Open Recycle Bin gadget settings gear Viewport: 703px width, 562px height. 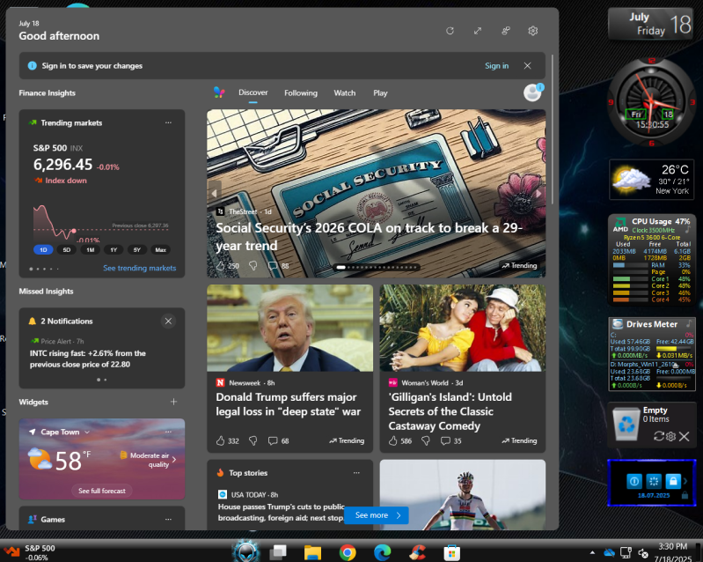point(670,436)
